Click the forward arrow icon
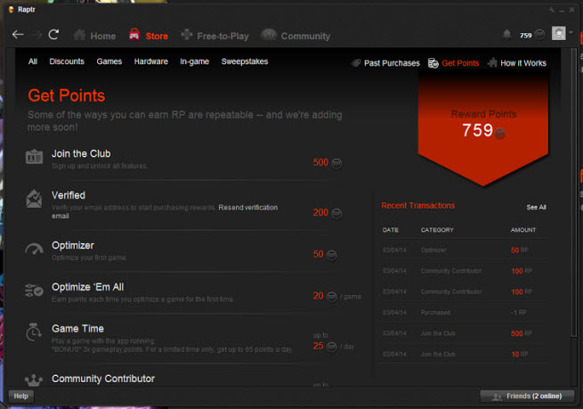The height and width of the screenshot is (409, 583). (x=36, y=35)
